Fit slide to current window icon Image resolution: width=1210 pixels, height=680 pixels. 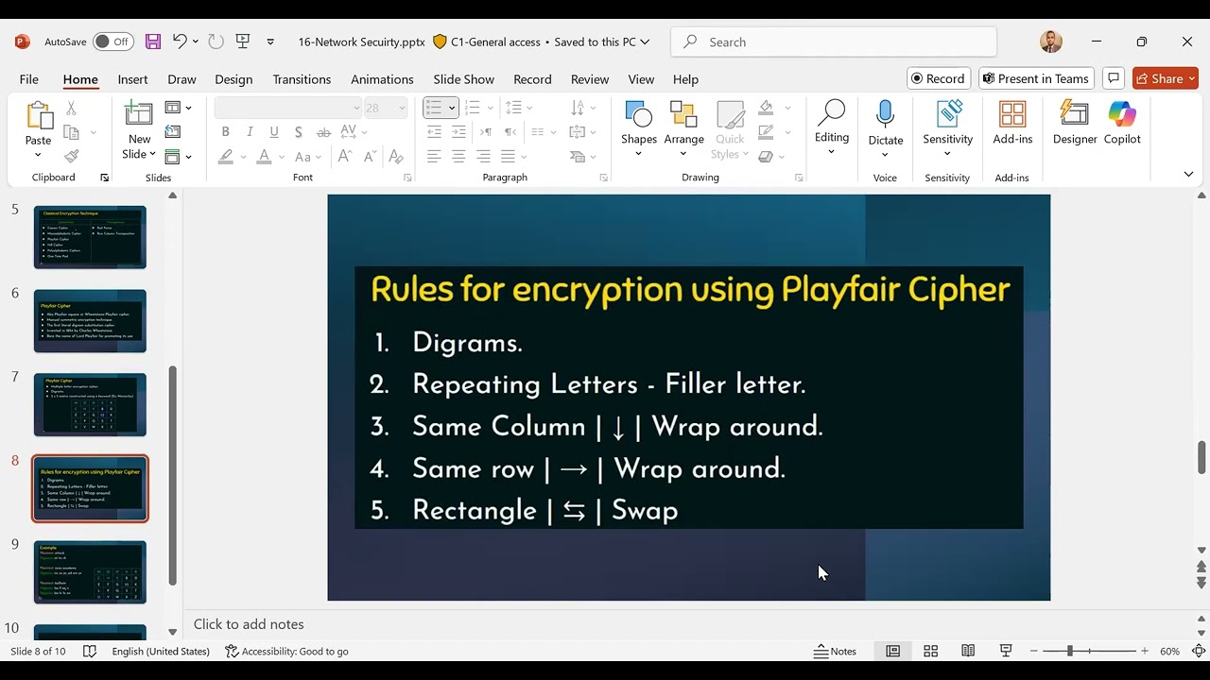1198,651
